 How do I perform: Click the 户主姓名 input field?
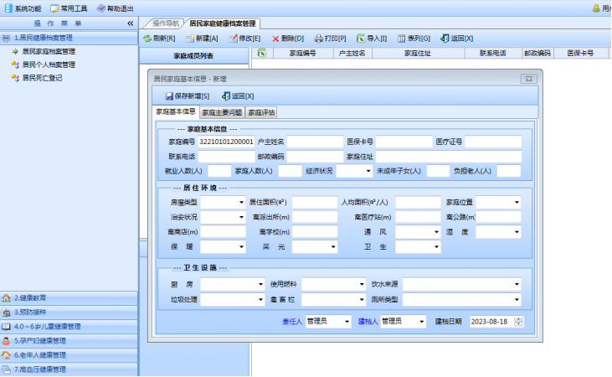(x=315, y=142)
